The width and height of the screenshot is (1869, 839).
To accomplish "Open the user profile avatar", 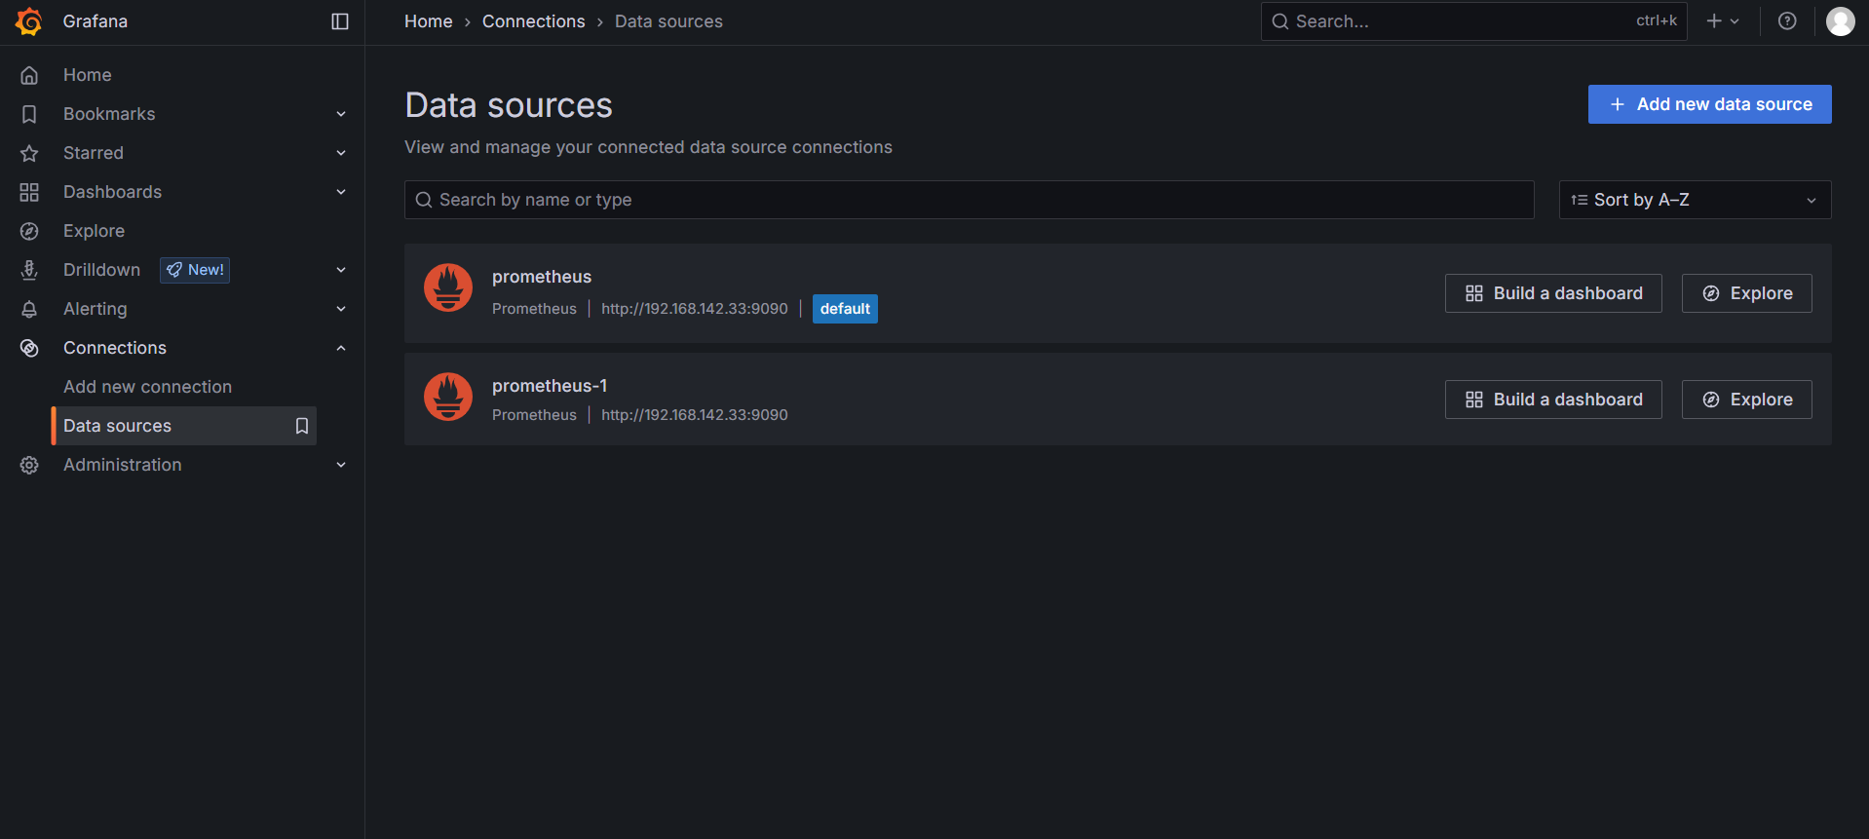I will coord(1840,21).
